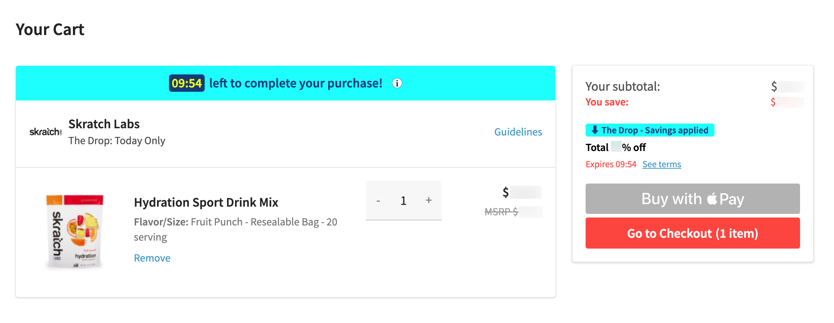This screenshot has width=834, height=323.
Task: Click the Hydration Sport Drink Mix title
Action: pos(206,202)
